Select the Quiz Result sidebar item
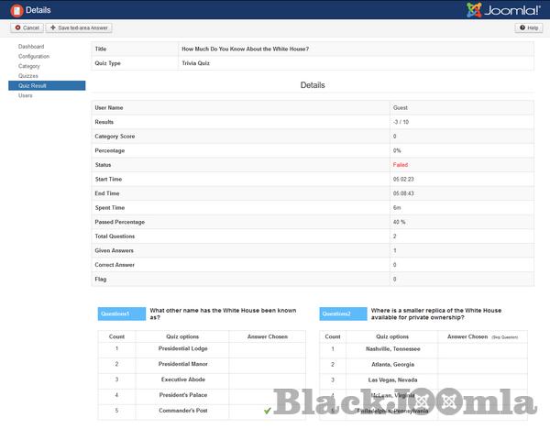Viewport: 550px width, 429px height. coord(33,85)
